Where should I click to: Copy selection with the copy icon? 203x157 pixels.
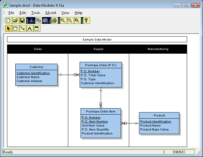tap(39, 20)
